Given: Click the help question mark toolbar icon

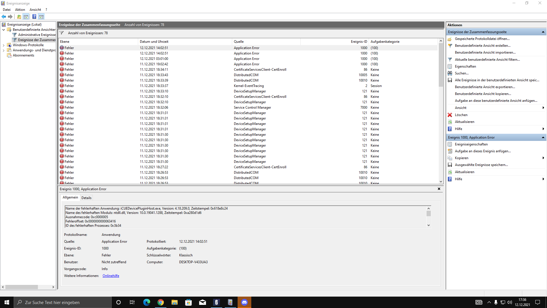Looking at the screenshot, I should point(34,17).
